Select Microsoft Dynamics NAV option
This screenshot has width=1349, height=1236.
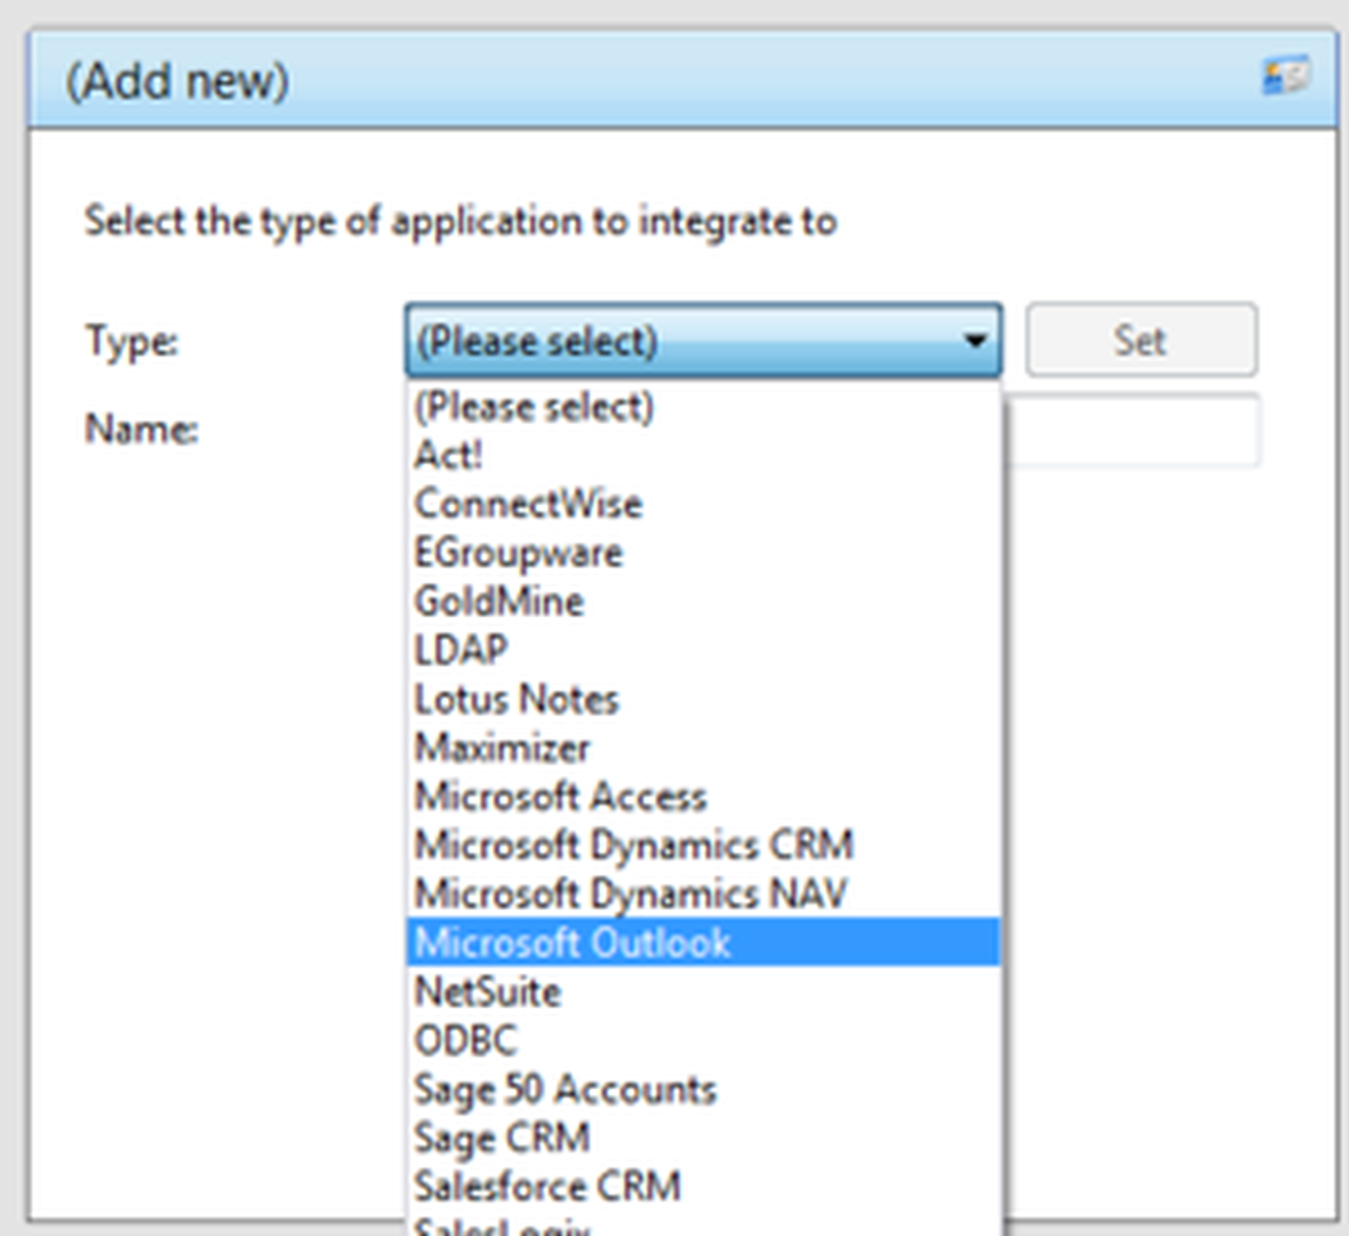(x=631, y=893)
